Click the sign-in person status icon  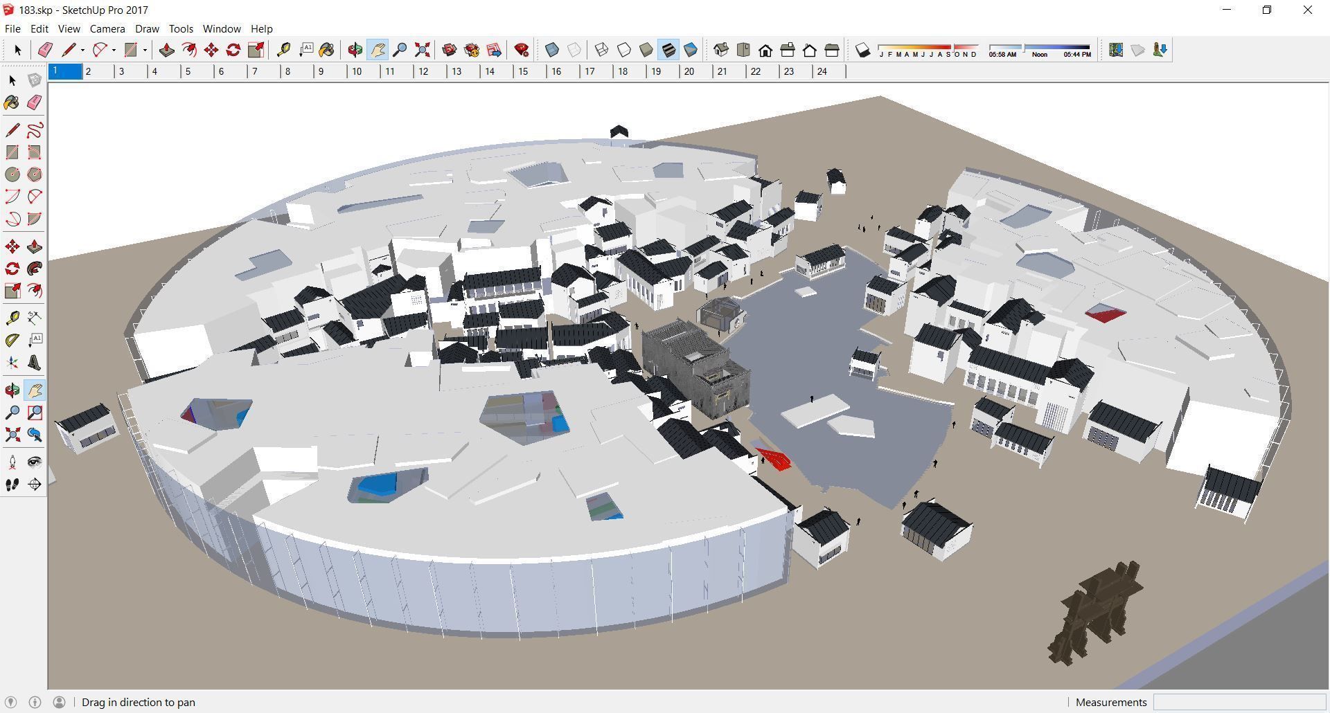[x=59, y=702]
